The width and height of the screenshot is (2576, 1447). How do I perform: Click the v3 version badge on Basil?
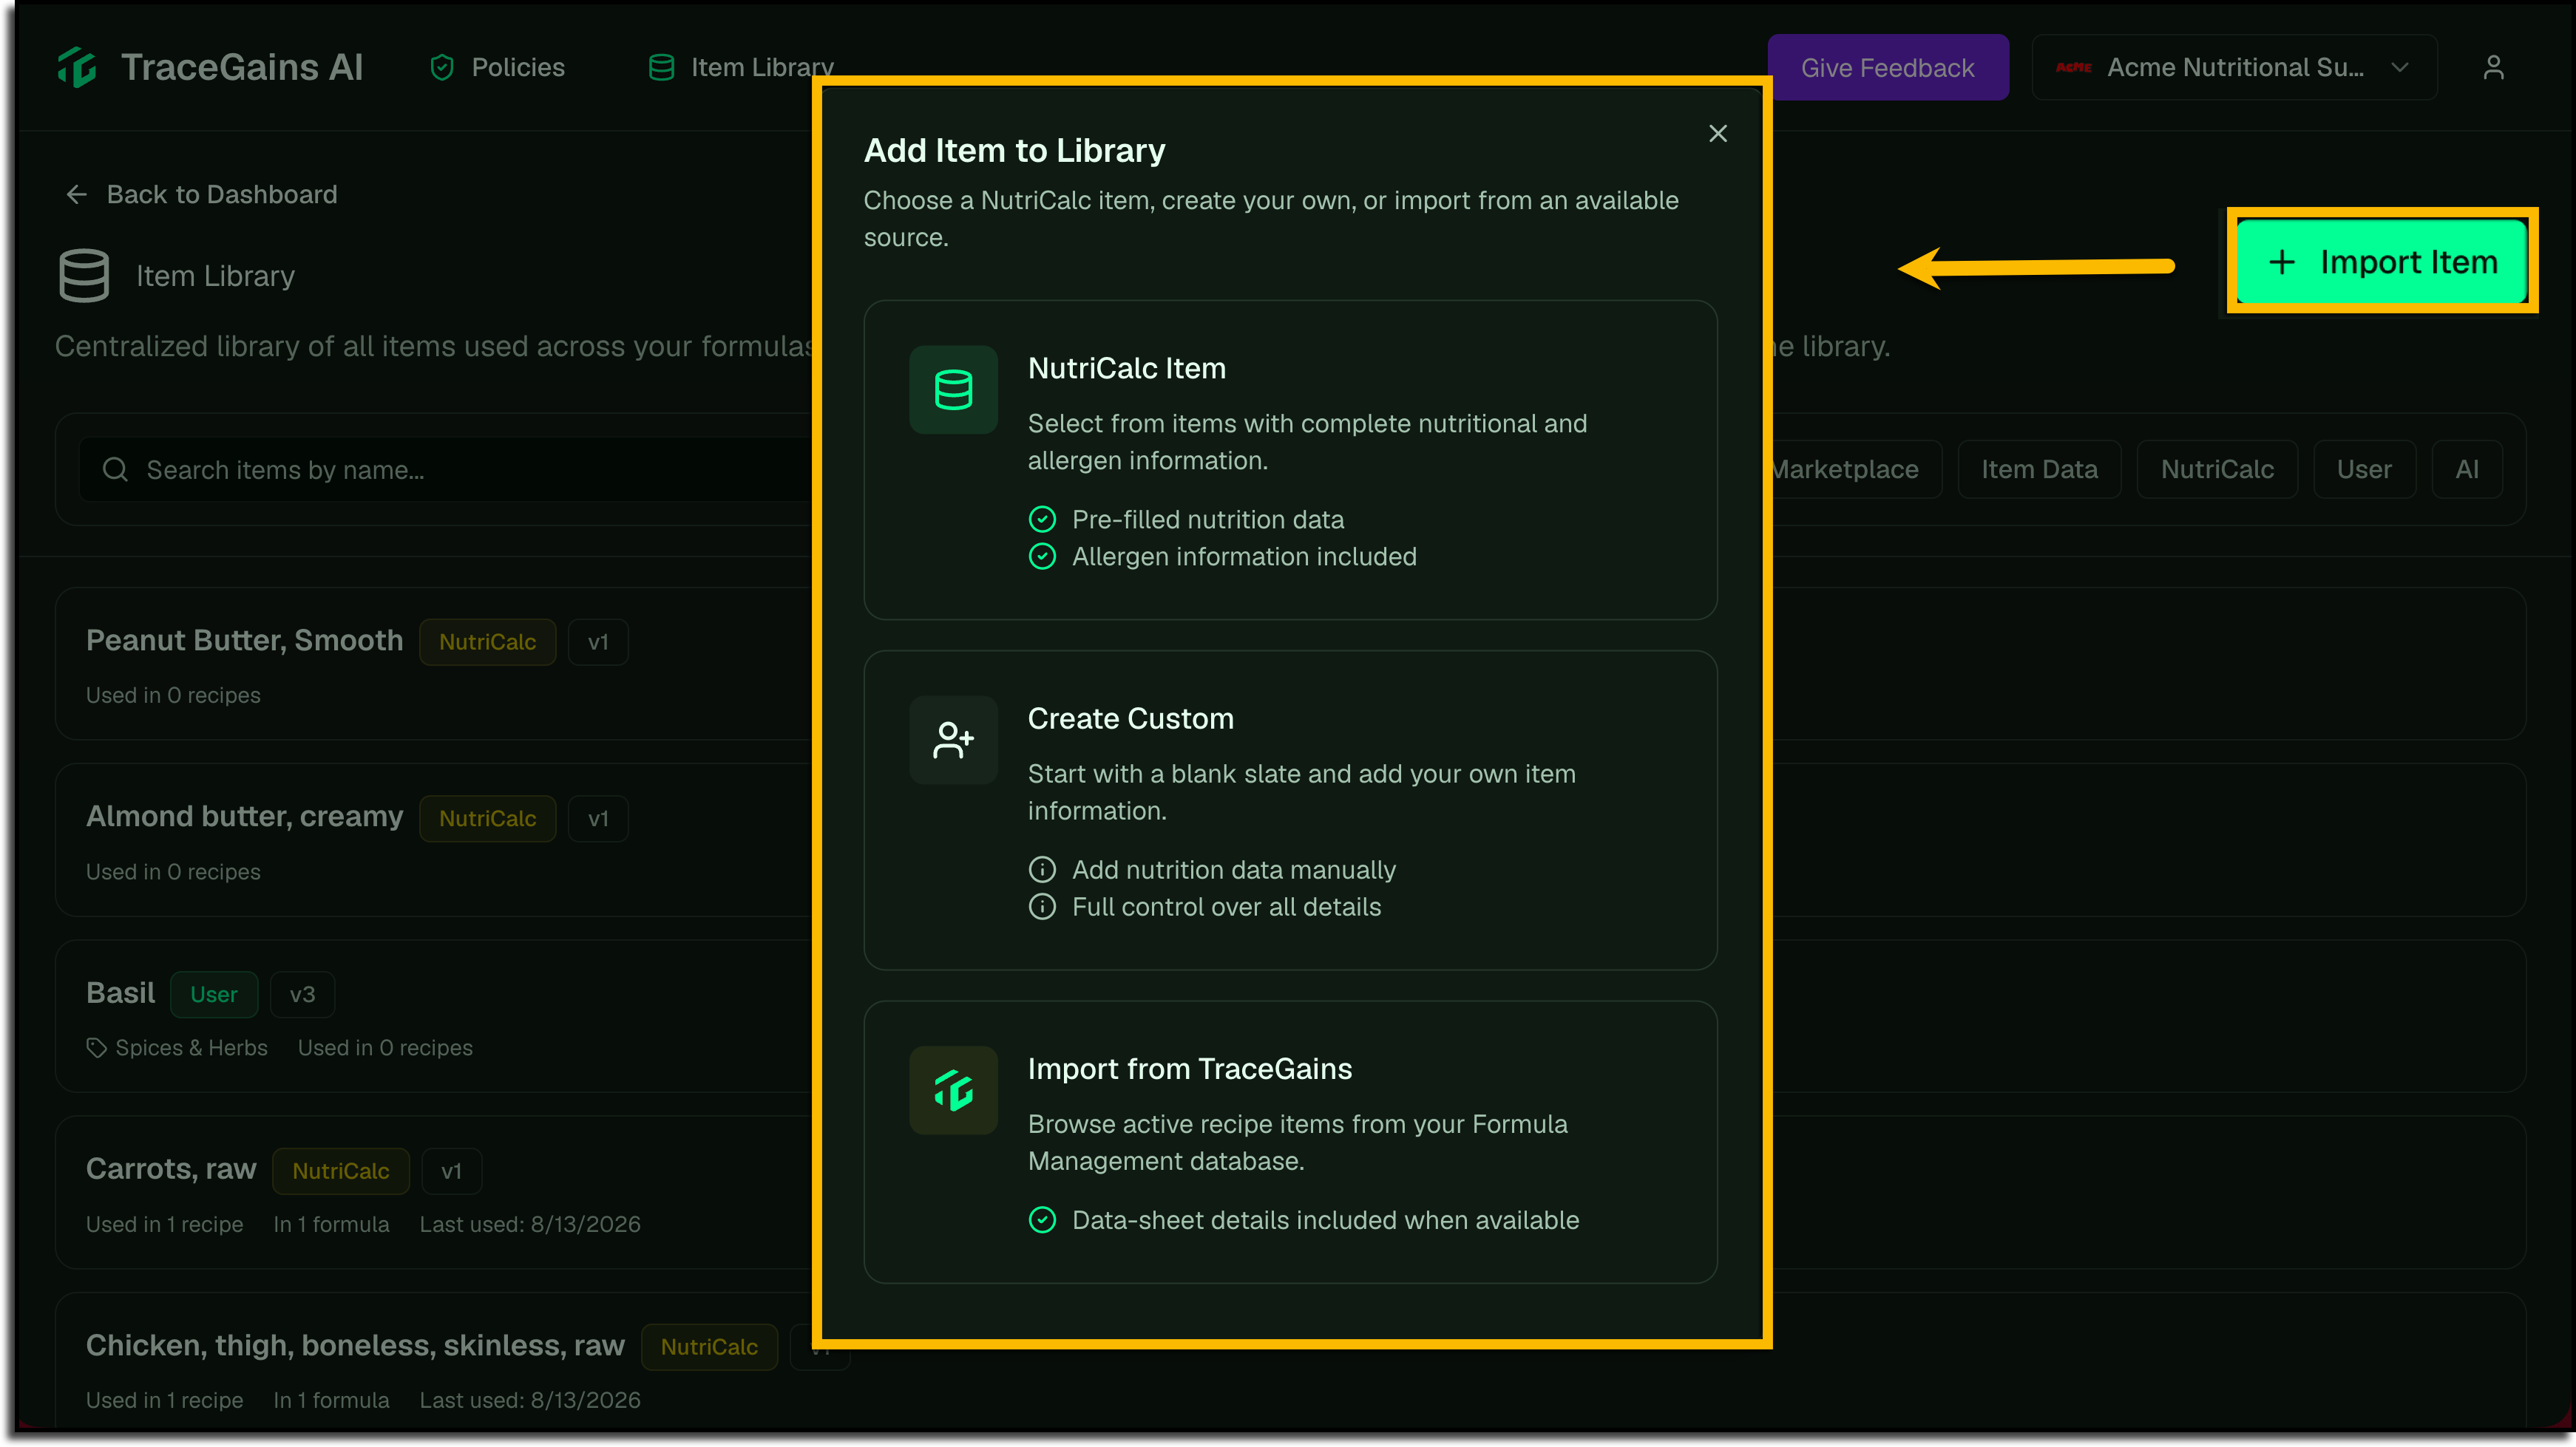[x=302, y=994]
